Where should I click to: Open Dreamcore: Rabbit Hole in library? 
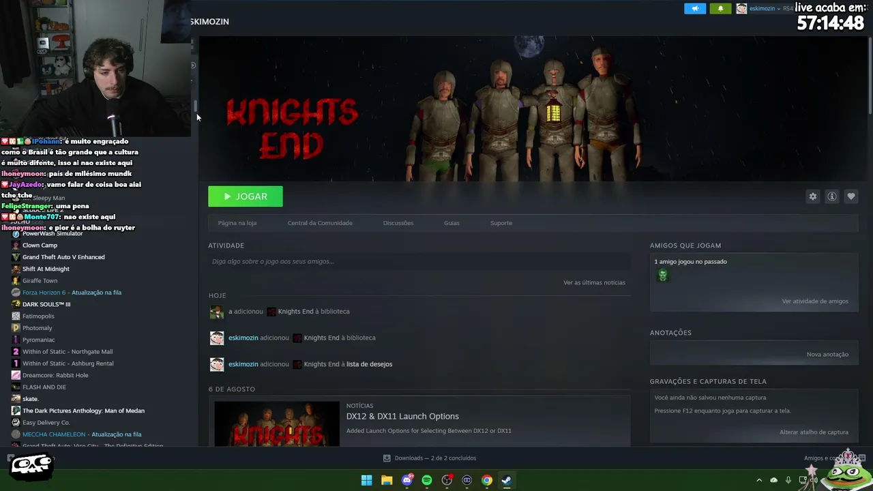point(55,375)
